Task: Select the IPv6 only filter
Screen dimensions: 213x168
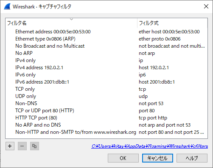Action: 25,75
